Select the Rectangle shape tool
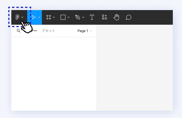Image resolution: width=182 pixels, height=118 pixels. tap(63, 17)
